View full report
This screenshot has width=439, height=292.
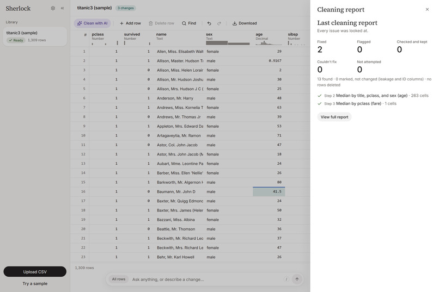click(x=334, y=117)
